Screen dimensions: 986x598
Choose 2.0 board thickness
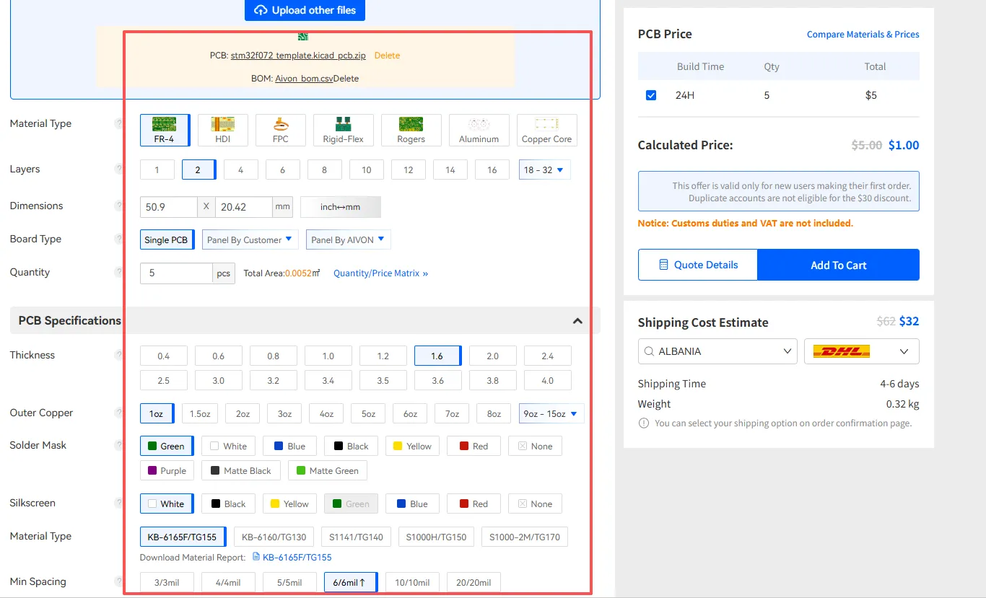point(493,356)
